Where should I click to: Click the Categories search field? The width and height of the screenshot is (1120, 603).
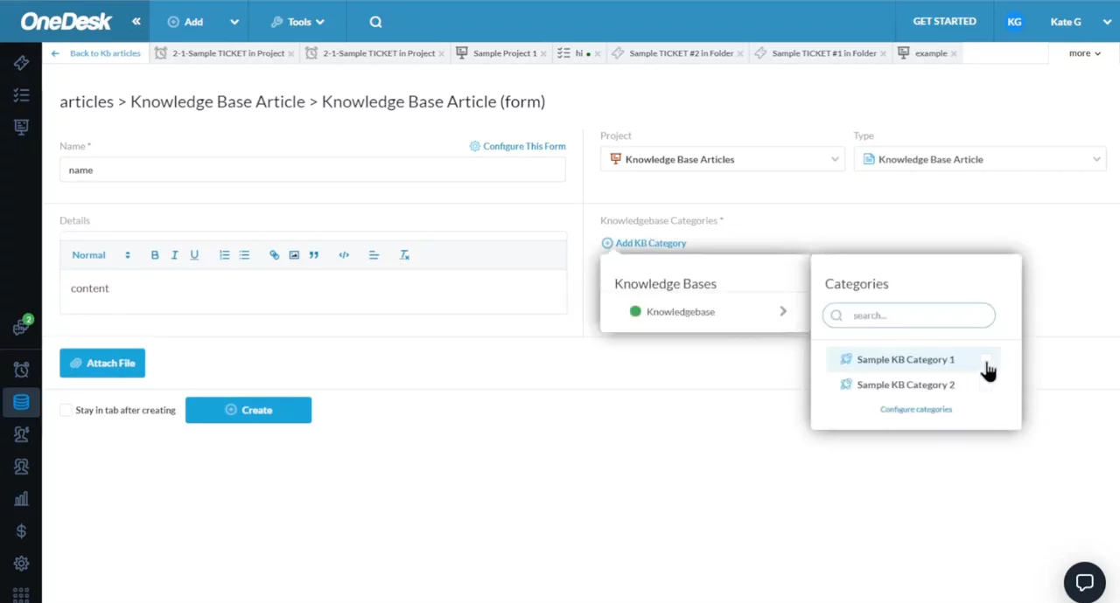pos(910,315)
